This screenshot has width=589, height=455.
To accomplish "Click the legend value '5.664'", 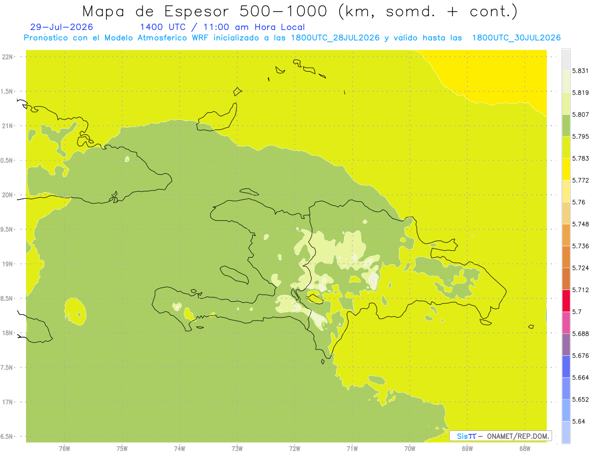I will (x=580, y=377).
